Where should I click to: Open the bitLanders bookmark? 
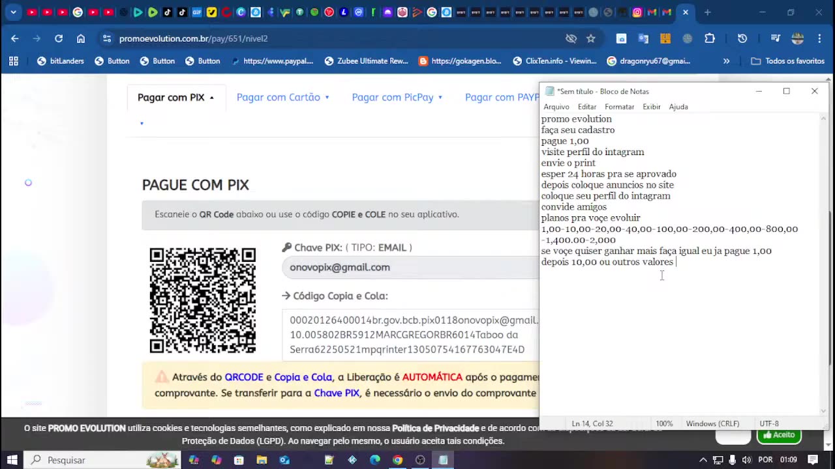61,61
